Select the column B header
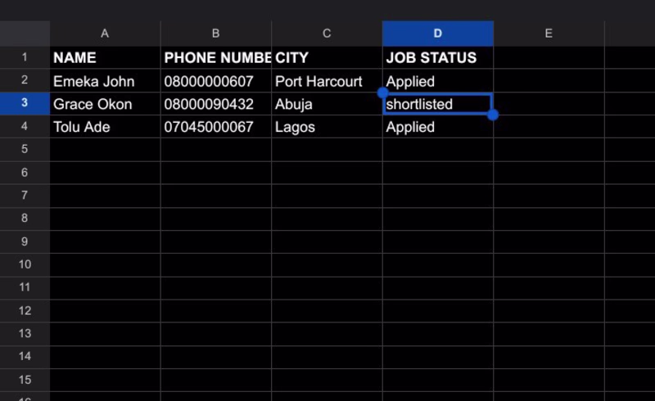 216,34
